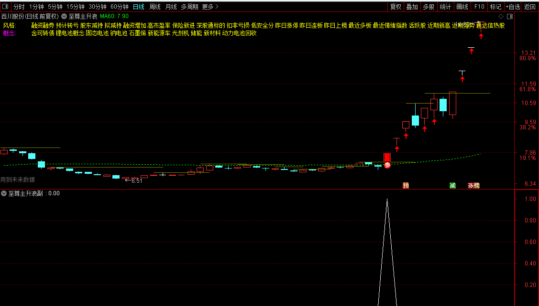
Task: Click the red 多 signal marker
Action: click(x=387, y=165)
